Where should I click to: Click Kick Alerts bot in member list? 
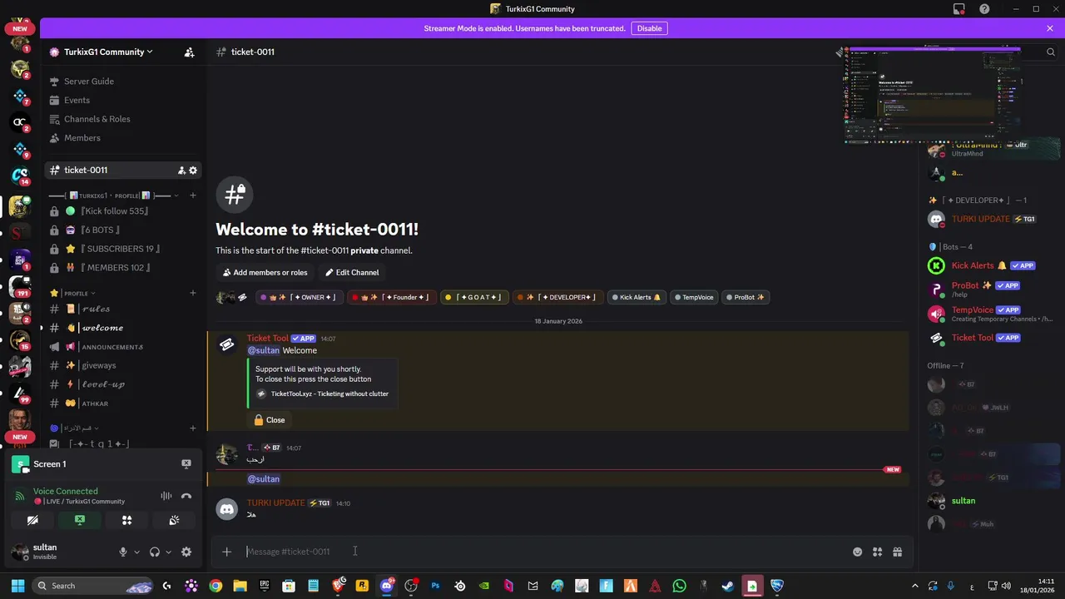(x=992, y=265)
